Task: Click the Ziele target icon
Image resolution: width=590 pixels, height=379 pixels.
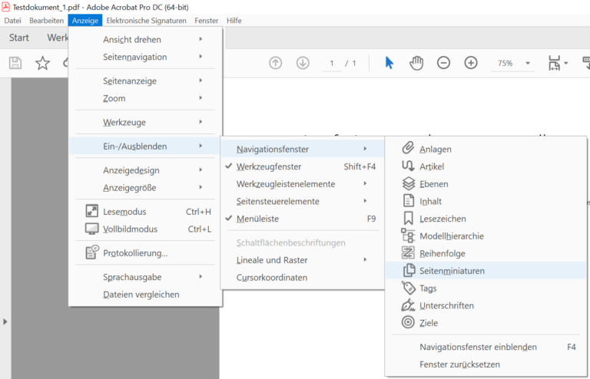Action: (x=408, y=322)
